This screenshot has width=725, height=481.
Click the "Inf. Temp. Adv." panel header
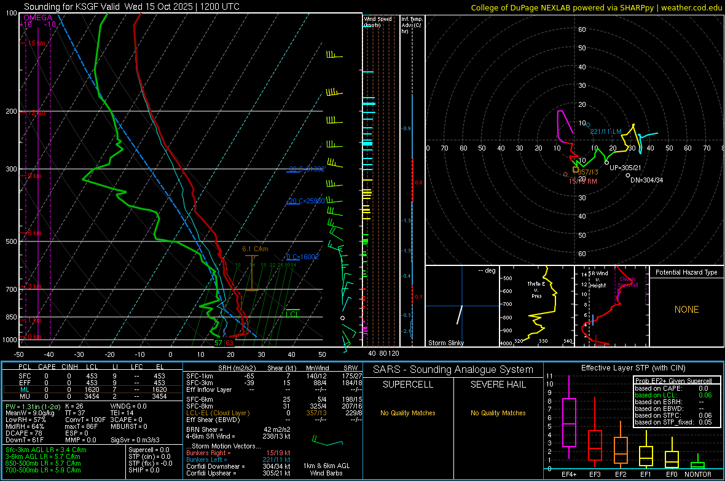click(x=412, y=25)
